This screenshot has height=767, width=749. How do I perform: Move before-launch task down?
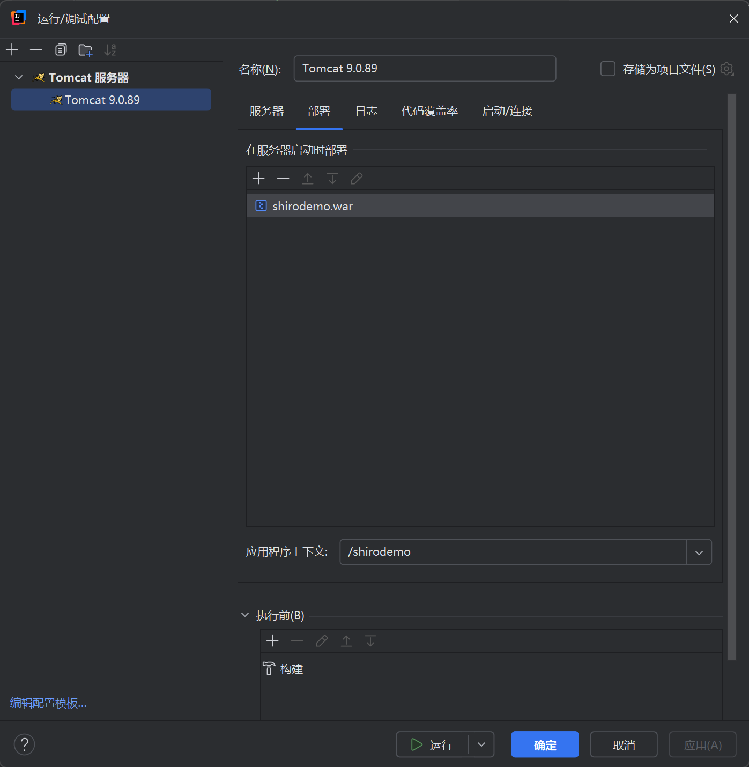click(x=370, y=641)
